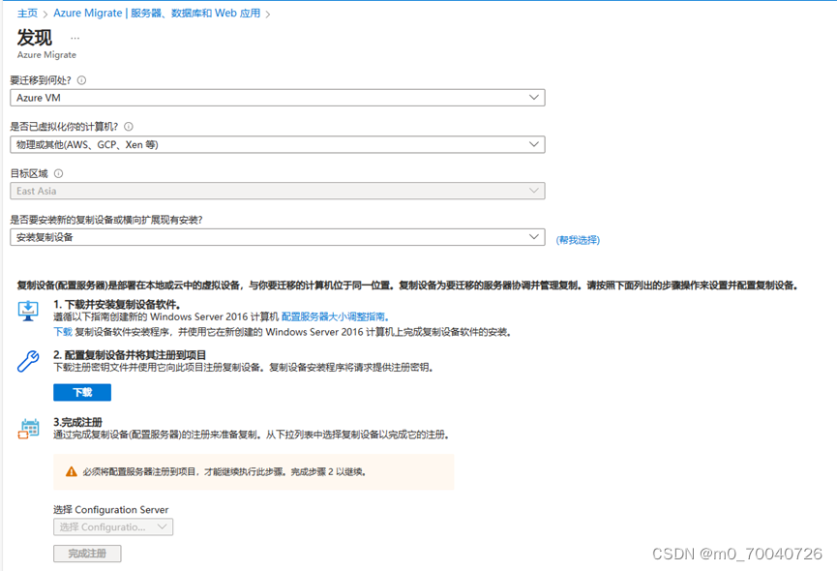The image size is (837, 571).
Task: Show info tooltip for 是否已虚拟化你的计算机?
Action: [x=129, y=127]
